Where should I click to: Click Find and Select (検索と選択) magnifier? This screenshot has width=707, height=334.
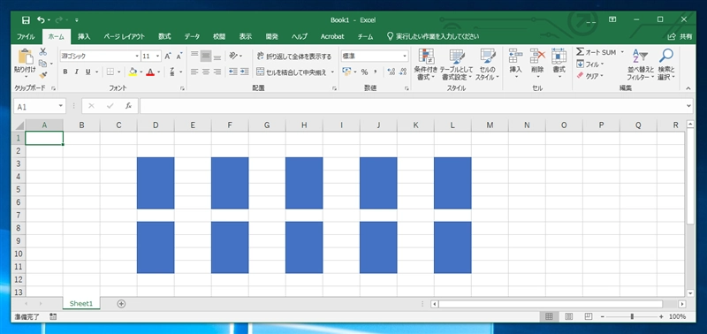coord(666,57)
